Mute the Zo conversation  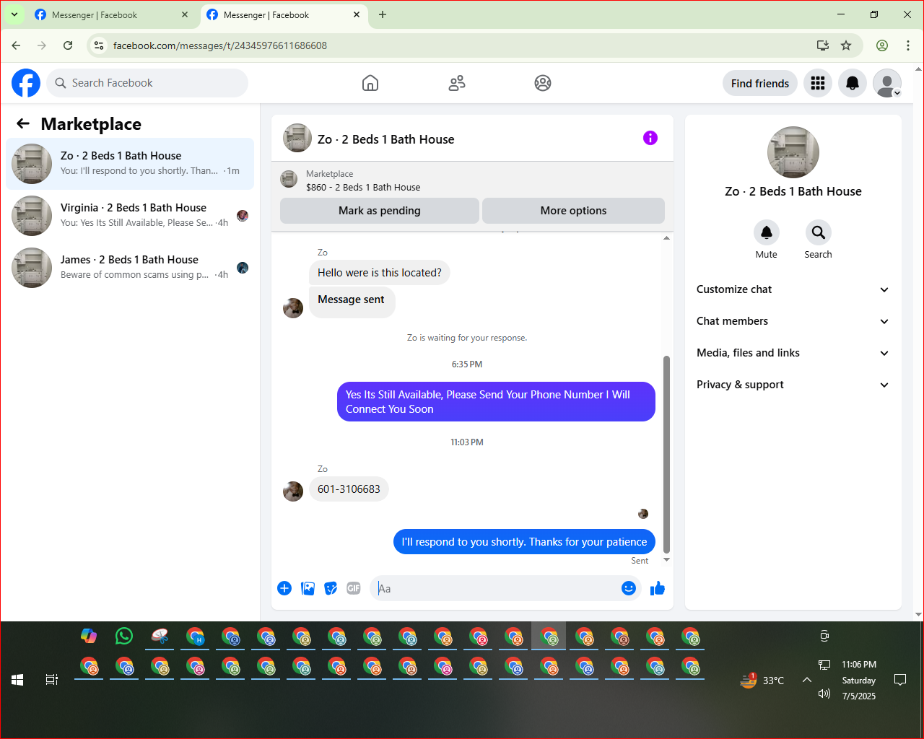point(767,232)
